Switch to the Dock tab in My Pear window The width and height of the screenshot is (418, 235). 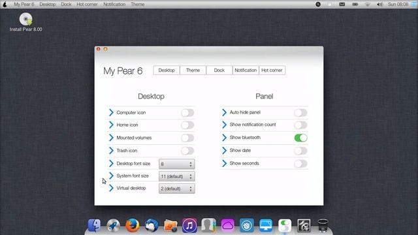(x=219, y=70)
